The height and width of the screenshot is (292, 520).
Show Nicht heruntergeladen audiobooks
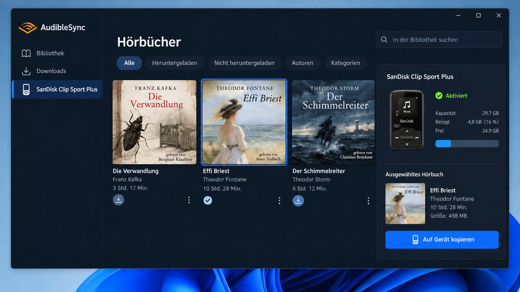point(244,63)
